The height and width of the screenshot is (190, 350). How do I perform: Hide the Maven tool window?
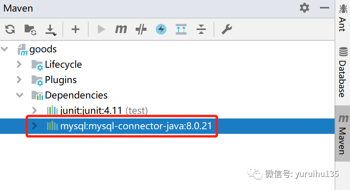click(324, 8)
